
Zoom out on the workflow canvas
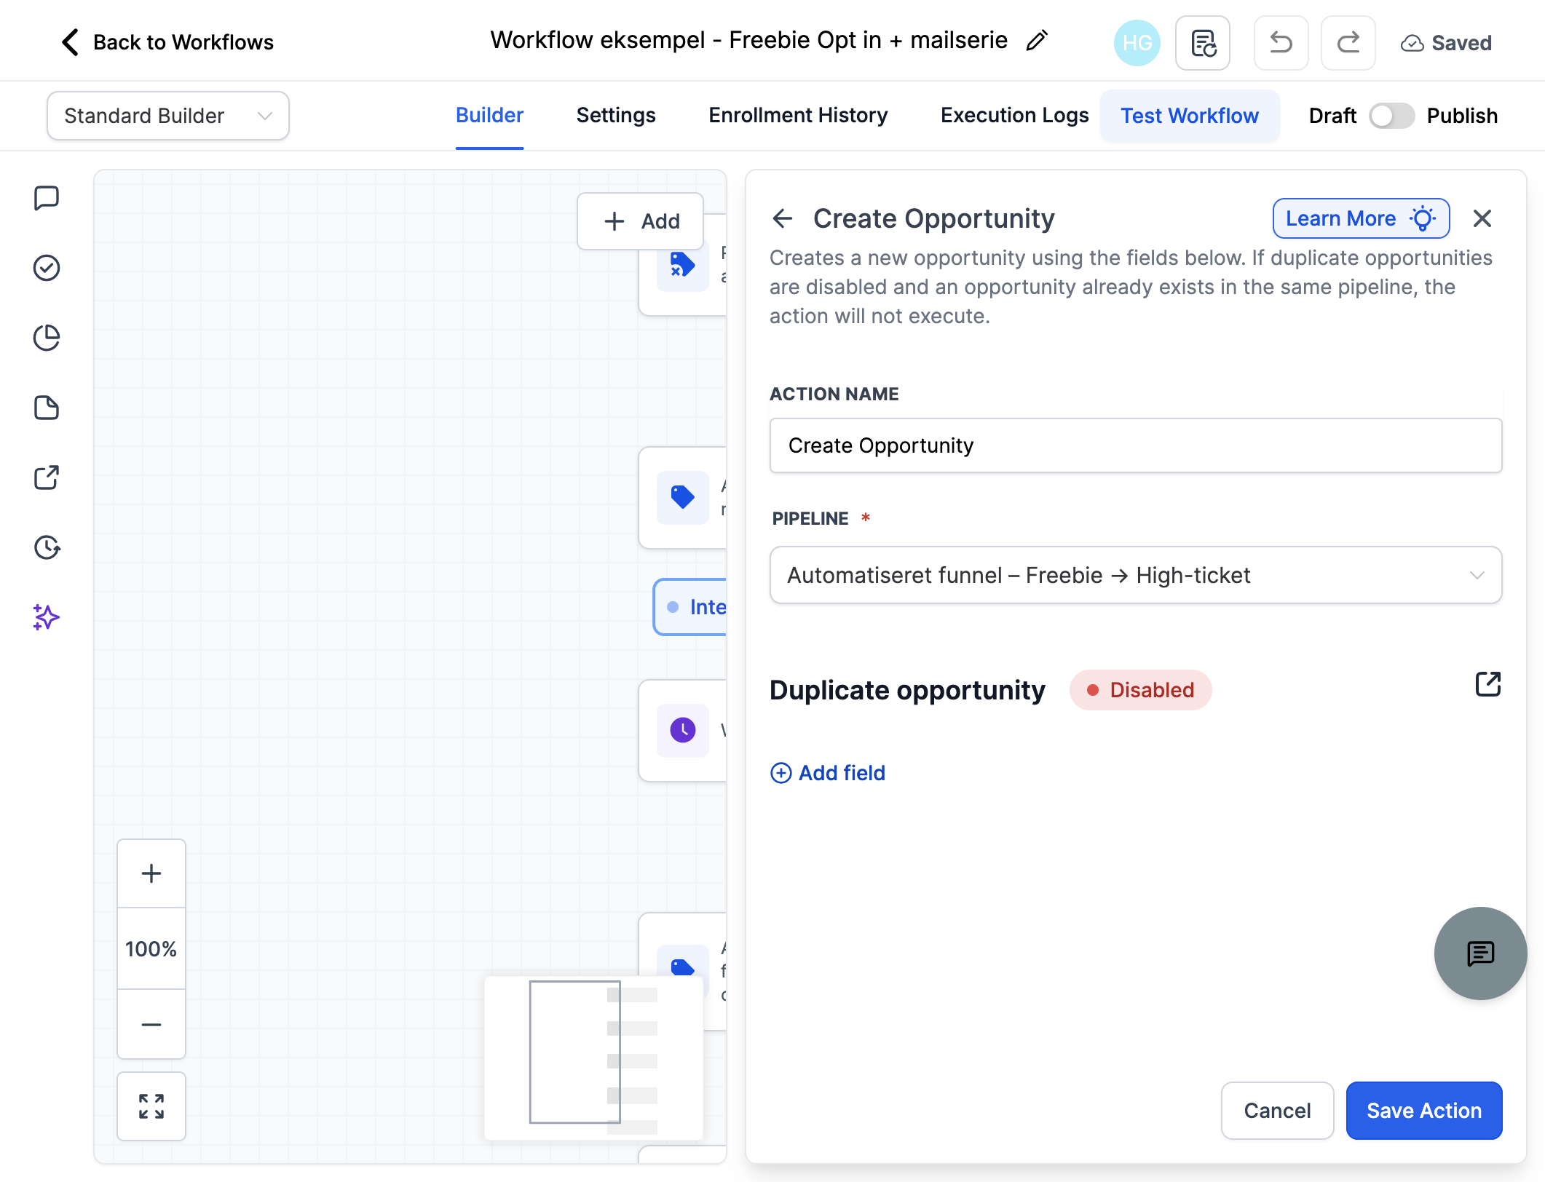(151, 1025)
